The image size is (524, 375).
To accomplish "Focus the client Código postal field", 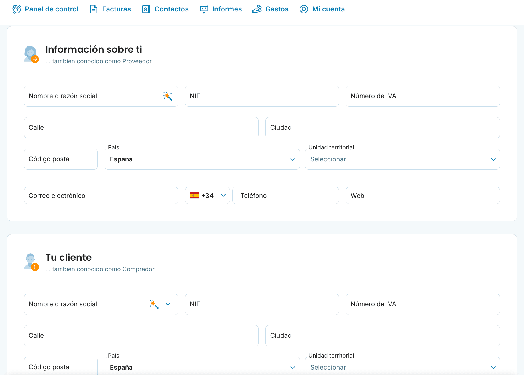I will (61, 366).
